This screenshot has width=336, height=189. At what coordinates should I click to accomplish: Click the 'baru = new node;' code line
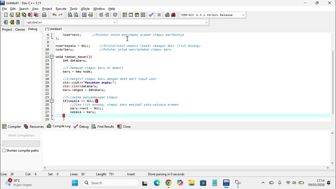[77, 71]
